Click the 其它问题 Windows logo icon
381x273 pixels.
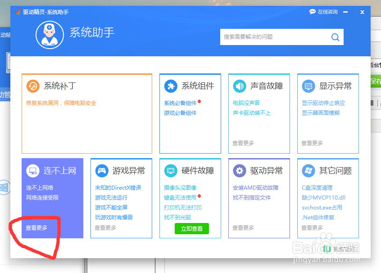(x=308, y=171)
